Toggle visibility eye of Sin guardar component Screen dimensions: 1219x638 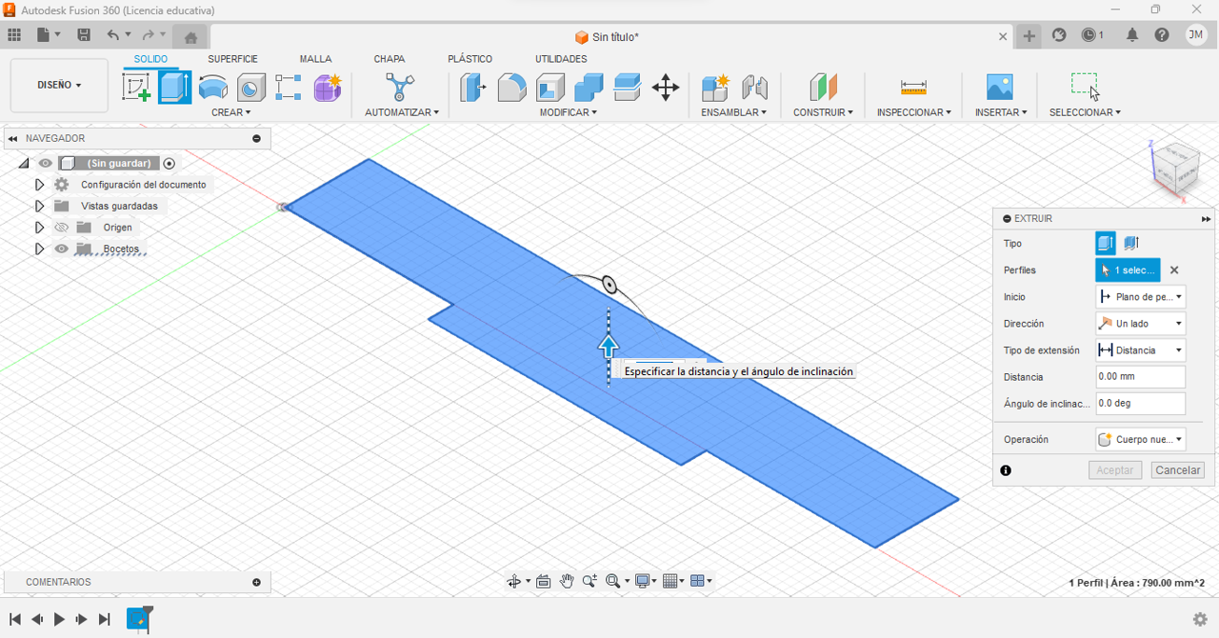tap(46, 164)
